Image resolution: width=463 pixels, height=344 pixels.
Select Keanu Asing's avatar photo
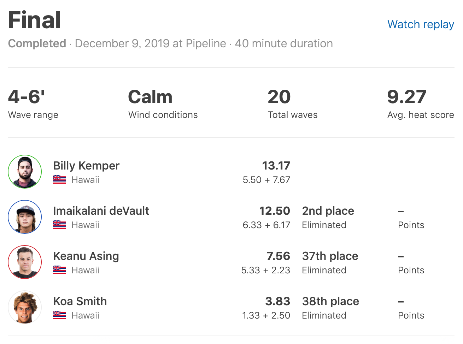coord(25,262)
